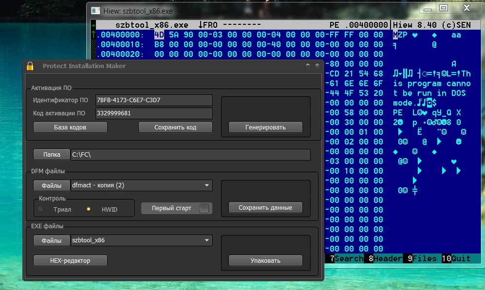Screen dimensions: 485x290
Task: Expand the DFM files dropdown arrow
Action: point(206,185)
